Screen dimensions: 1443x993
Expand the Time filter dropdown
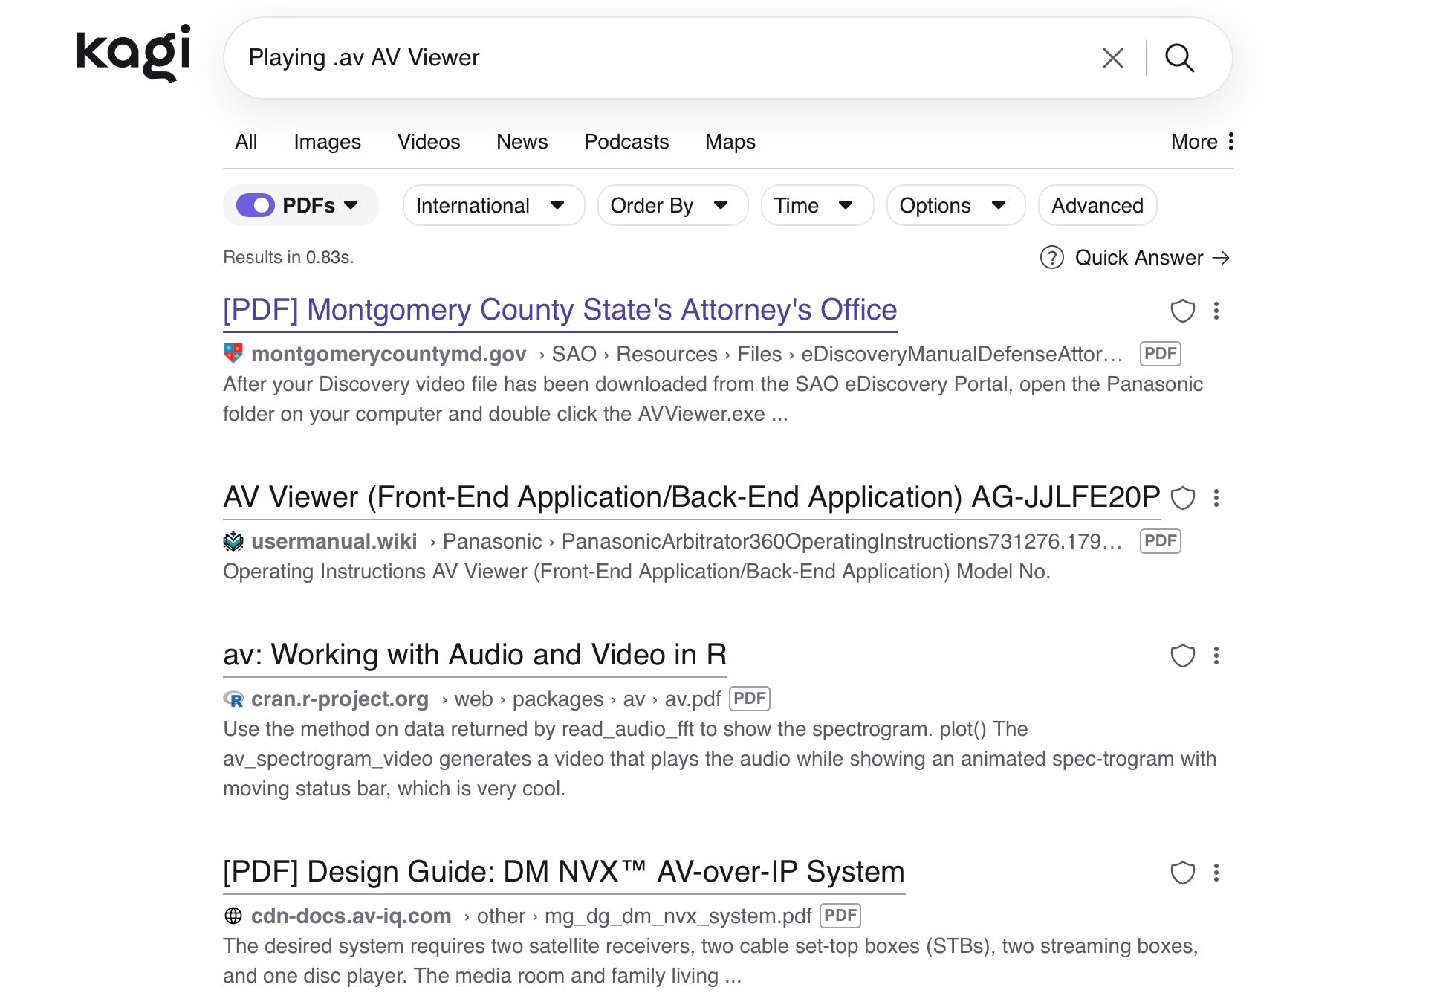pos(816,206)
